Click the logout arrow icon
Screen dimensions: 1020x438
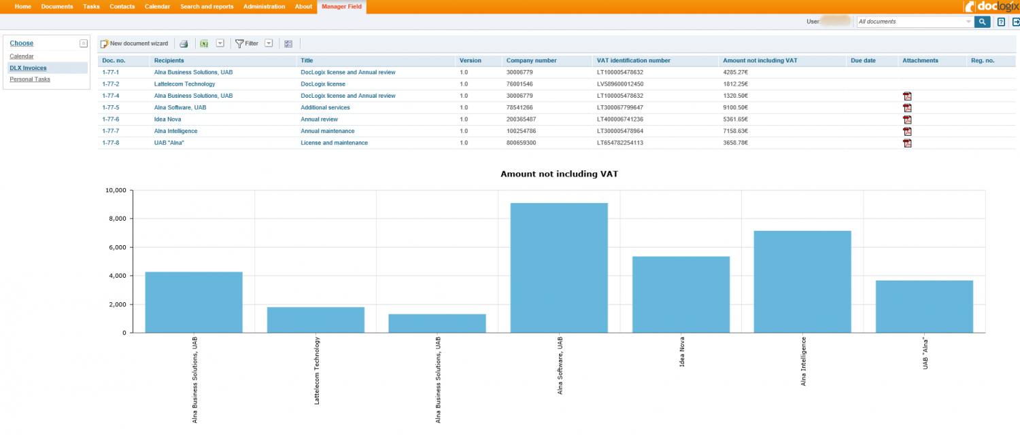tap(1015, 22)
